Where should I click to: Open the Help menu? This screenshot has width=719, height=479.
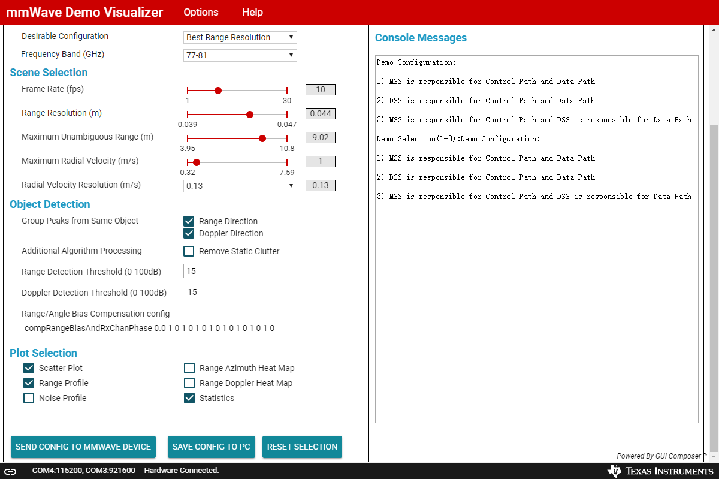point(252,13)
